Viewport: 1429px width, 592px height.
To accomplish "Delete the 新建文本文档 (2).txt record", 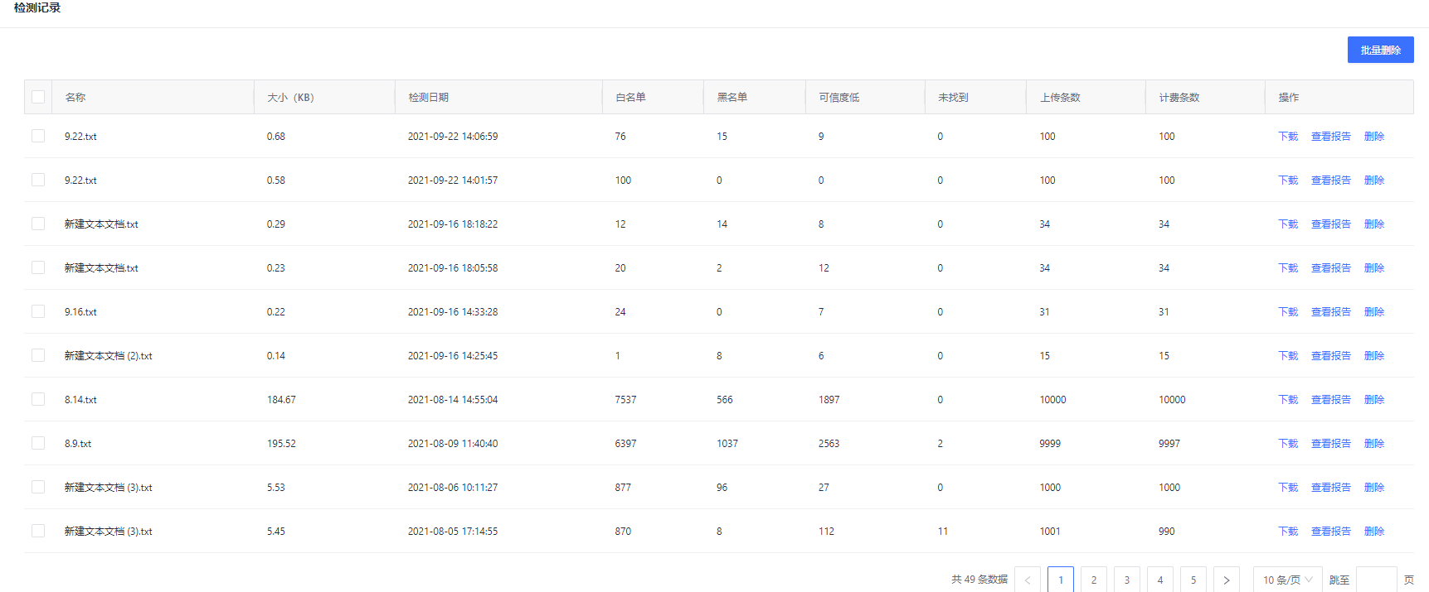I will (1374, 356).
